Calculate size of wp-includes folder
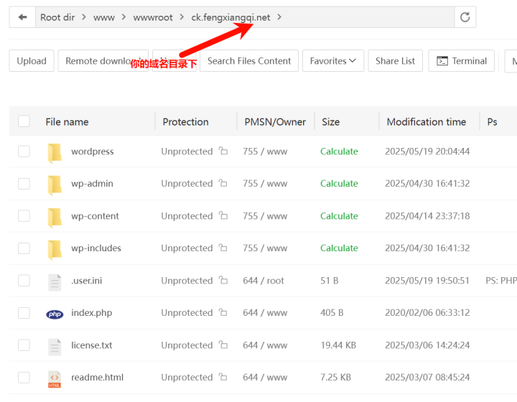 (339, 248)
